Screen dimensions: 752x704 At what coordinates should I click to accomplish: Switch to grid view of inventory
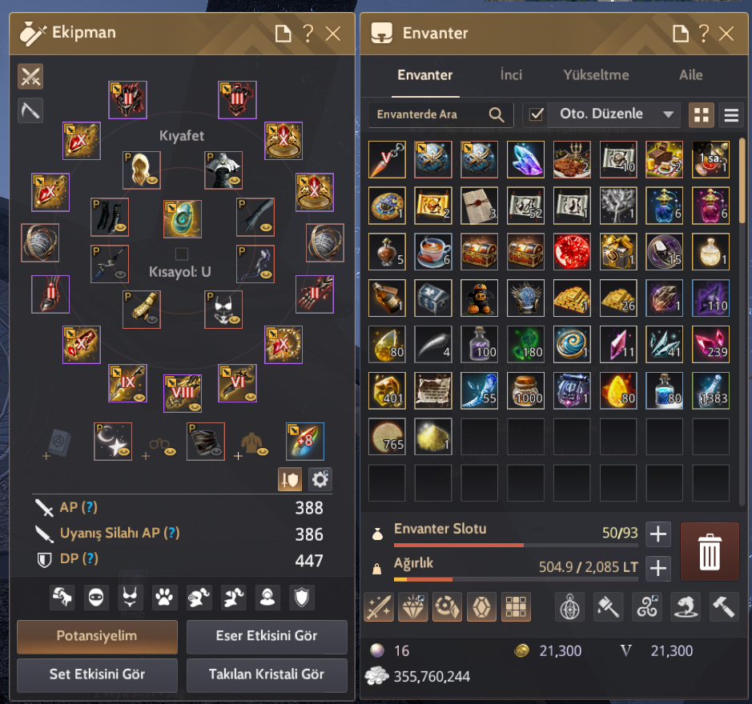coord(702,115)
